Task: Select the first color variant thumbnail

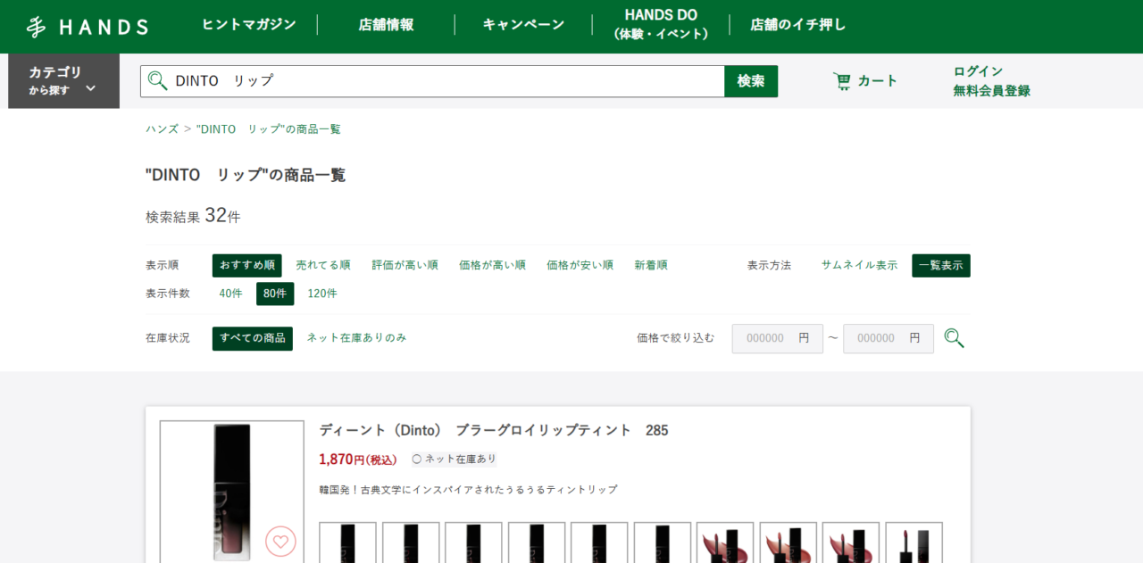Action: tap(347, 542)
